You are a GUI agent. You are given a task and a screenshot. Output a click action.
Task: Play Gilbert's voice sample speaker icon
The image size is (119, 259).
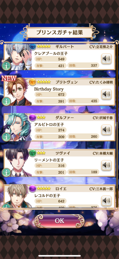pos(106,59)
